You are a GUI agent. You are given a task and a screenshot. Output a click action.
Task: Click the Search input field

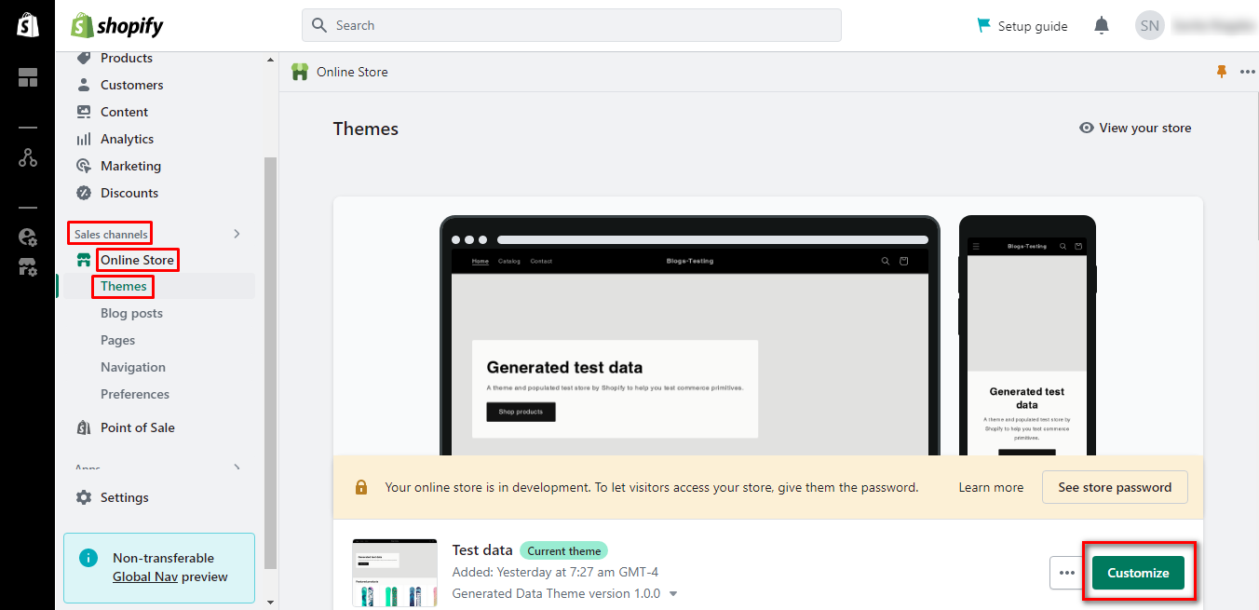point(571,25)
